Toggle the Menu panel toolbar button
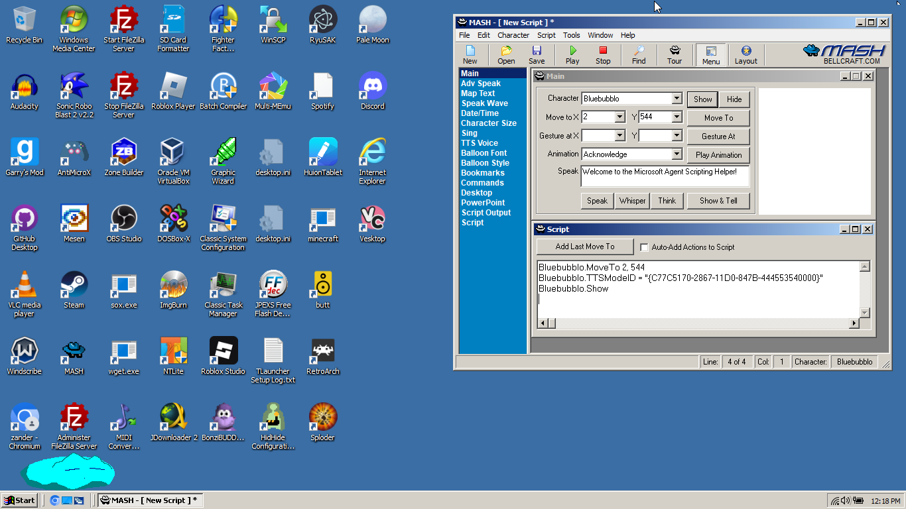The image size is (906, 509). 711,54
